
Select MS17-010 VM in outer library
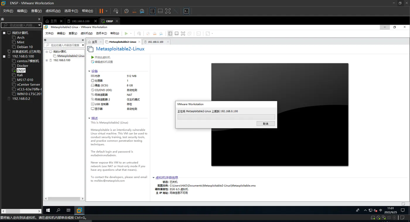pos(25,80)
